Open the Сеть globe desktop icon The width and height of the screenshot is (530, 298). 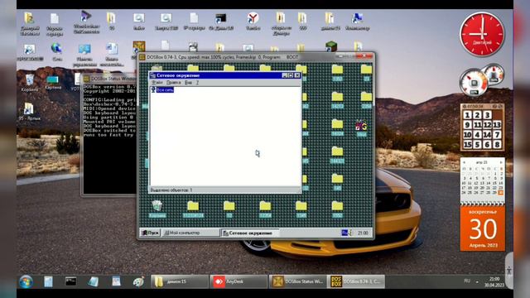57,51
